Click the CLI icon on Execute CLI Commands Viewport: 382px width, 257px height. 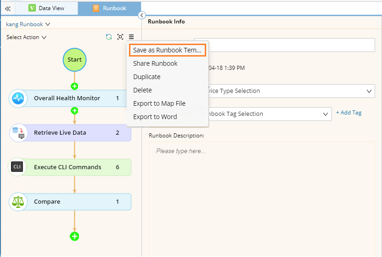pos(17,167)
